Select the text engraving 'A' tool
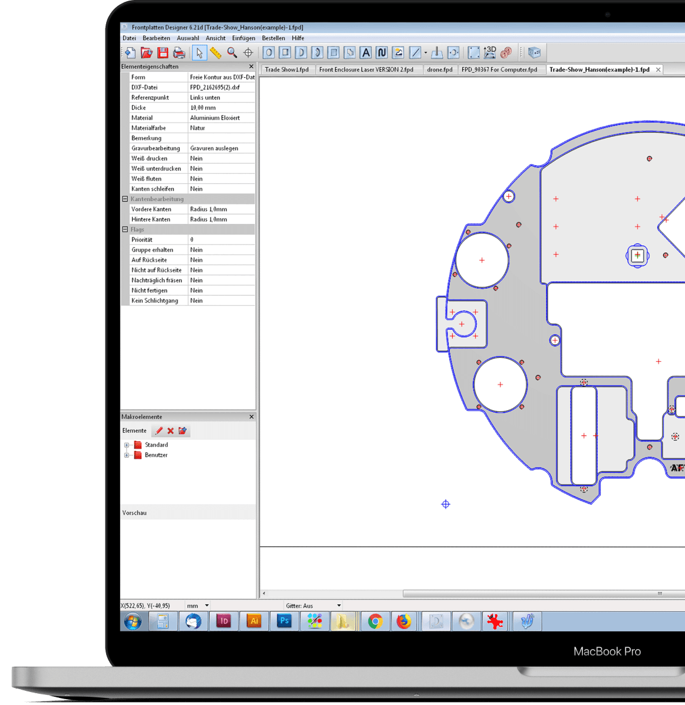The height and width of the screenshot is (705, 685). point(366,52)
